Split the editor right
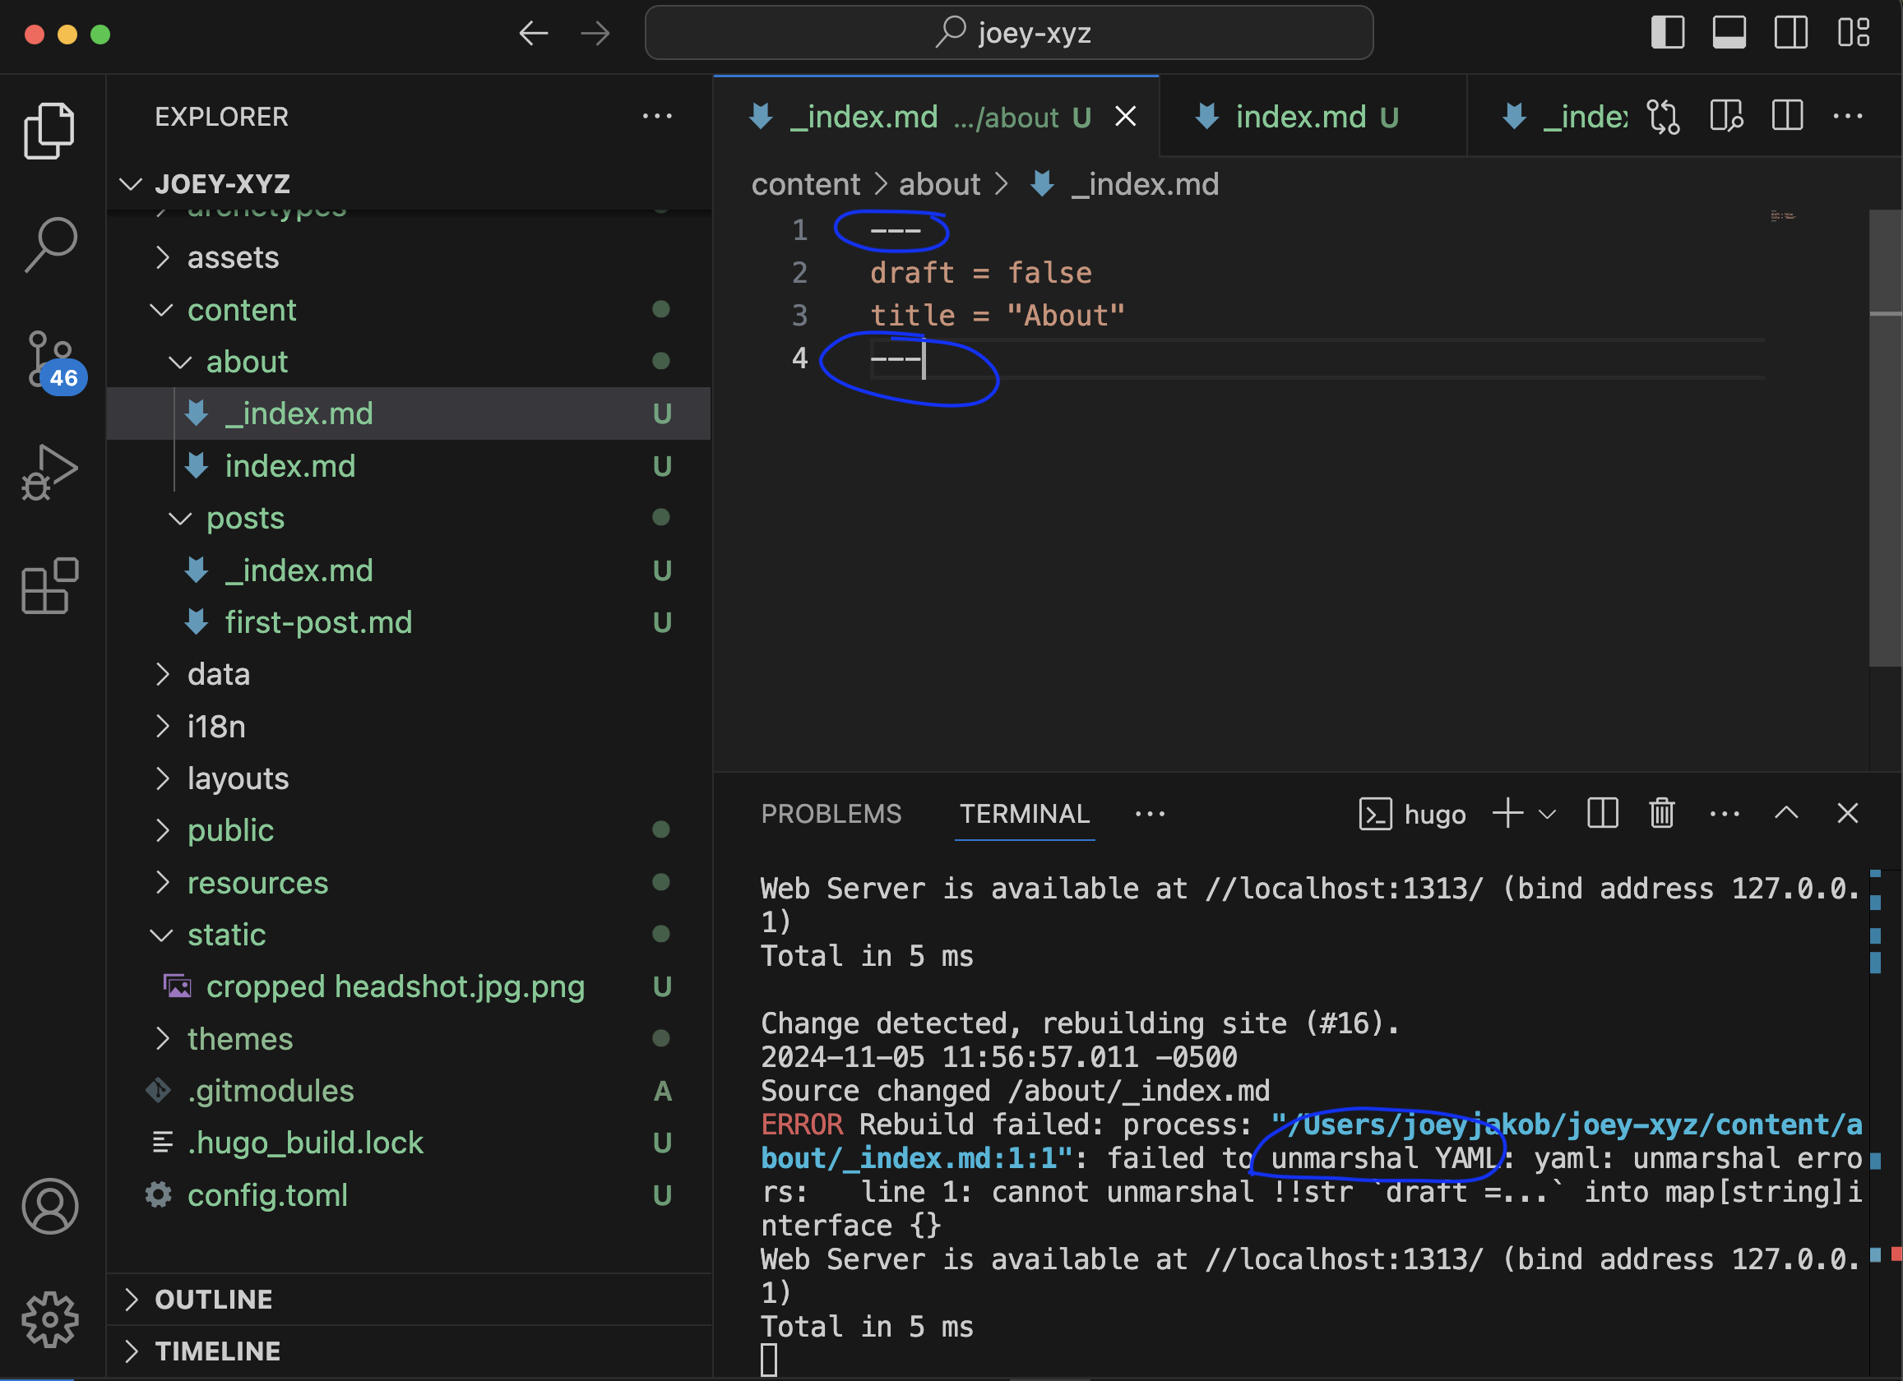The image size is (1903, 1381). (x=1787, y=117)
